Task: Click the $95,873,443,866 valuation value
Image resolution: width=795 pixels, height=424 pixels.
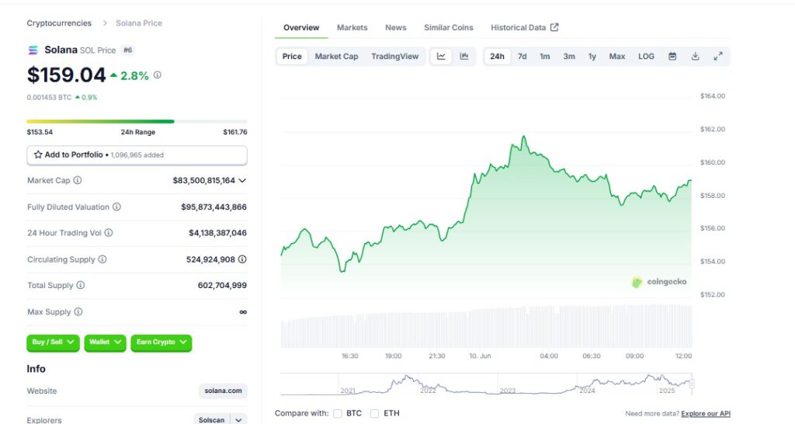Action: point(214,207)
